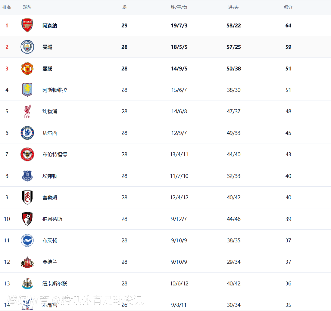Viewport: 331px width, 311px height.
Task: Click the Bournemouth club crest
Action: click(27, 219)
